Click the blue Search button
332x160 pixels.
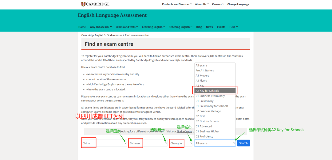(x=243, y=143)
